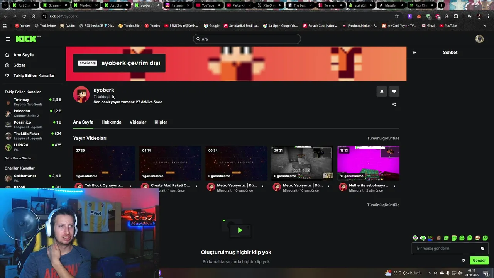Open the Ask.fm bookmark
The width and height of the screenshot is (494, 278).
[x=68, y=26]
